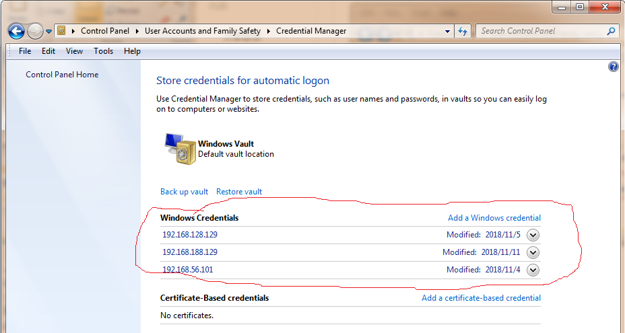Viewport: 625px width, 333px height.
Task: Select User Accounts and Family Safety breadcrumb
Action: (203, 31)
